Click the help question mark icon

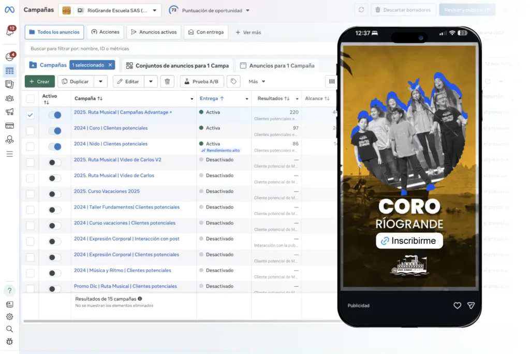(x=9, y=290)
